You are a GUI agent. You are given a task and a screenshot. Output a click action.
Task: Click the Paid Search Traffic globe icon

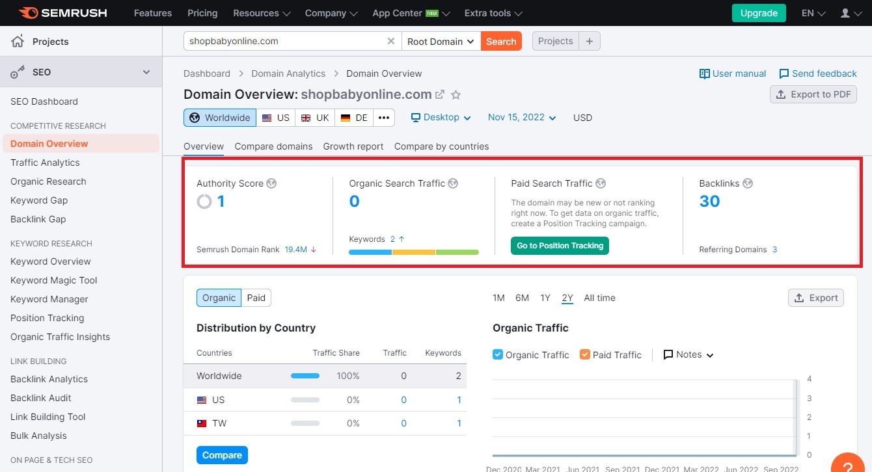point(601,183)
